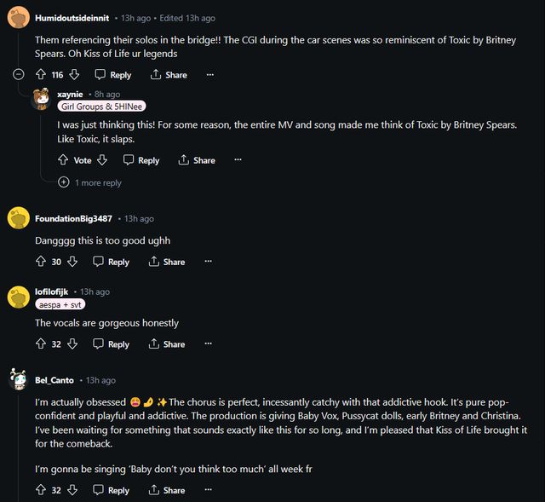Image resolution: width=545 pixels, height=502 pixels.
Task: Click the Share icon on lofilofijk's comment
Action: (154, 344)
